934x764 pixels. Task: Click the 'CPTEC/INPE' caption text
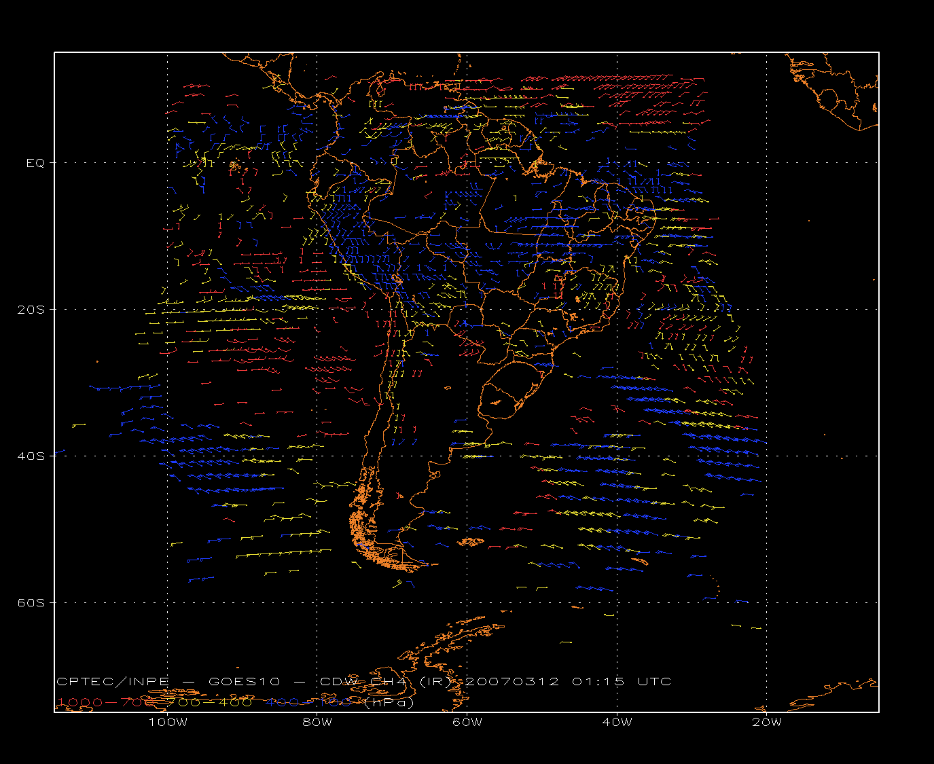coord(113,682)
